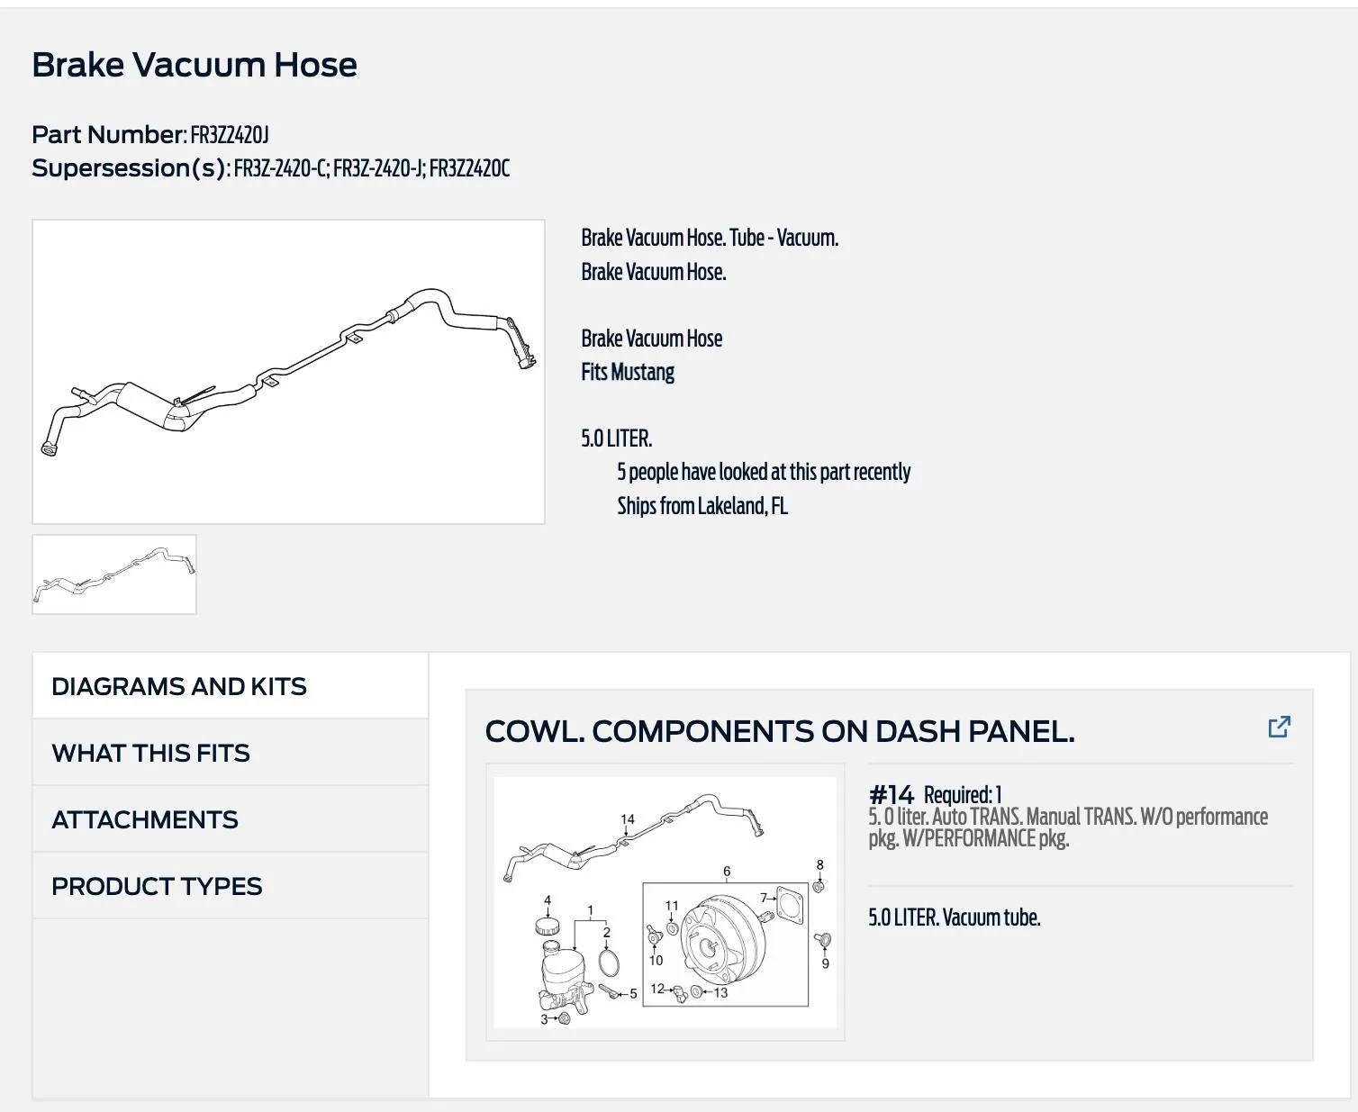
Task: Click the part number FR3Z2420J text
Action: pos(230,135)
